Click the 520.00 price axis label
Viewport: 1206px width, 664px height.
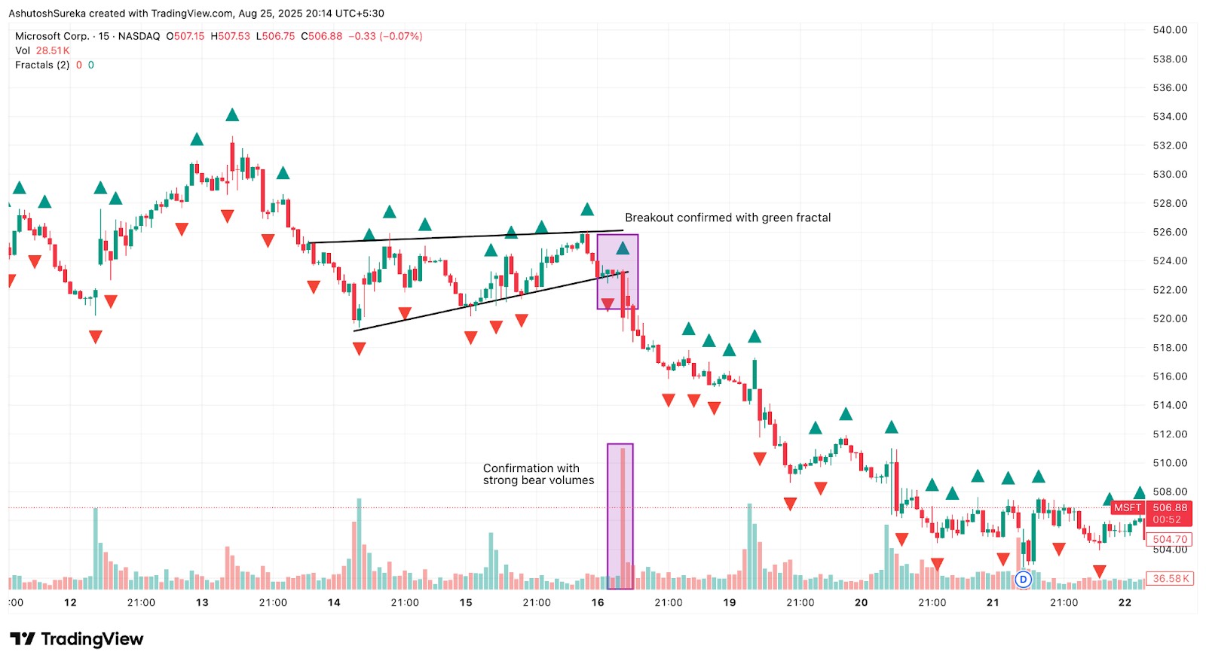[x=1170, y=318]
